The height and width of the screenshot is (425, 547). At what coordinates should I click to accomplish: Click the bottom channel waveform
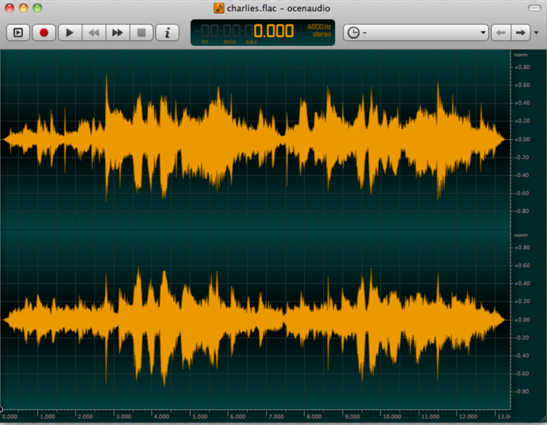point(255,320)
